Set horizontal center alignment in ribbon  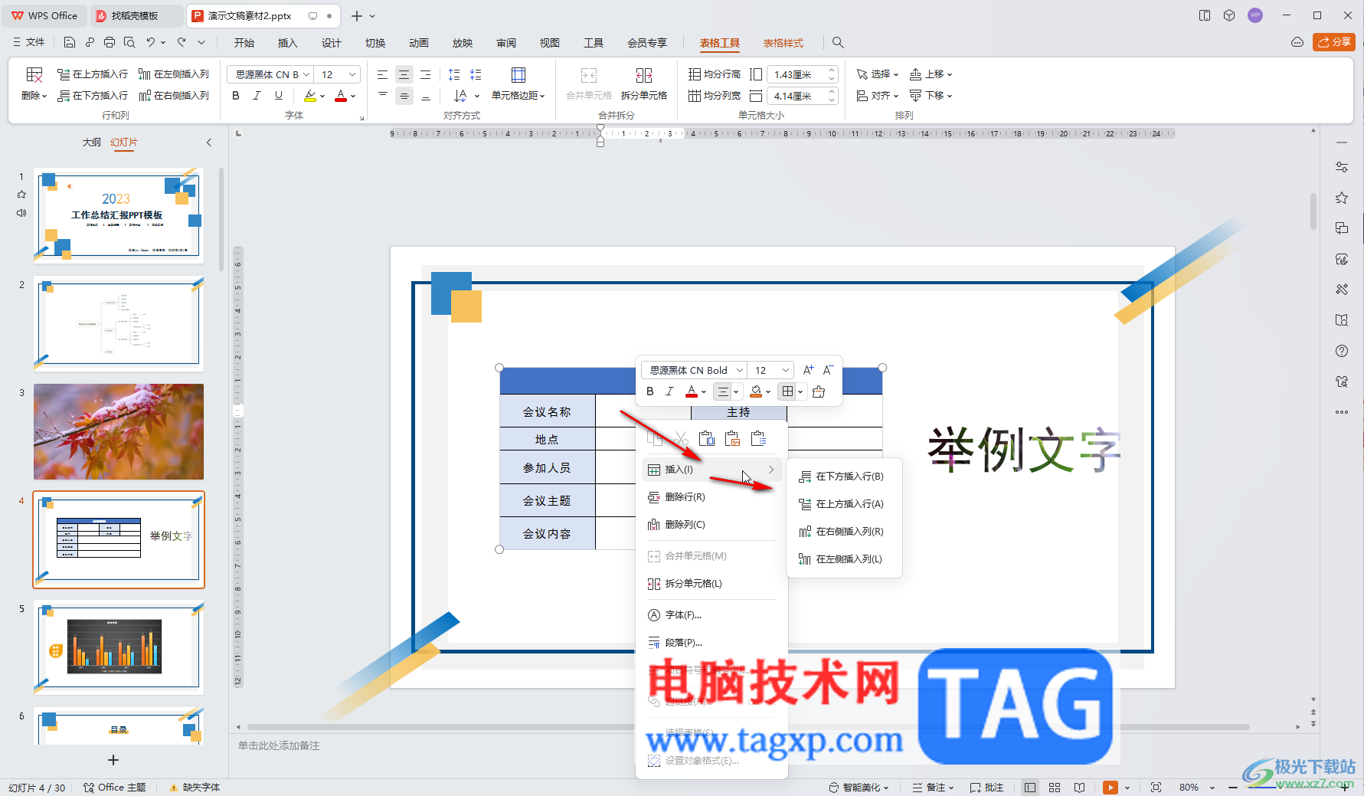tap(404, 74)
